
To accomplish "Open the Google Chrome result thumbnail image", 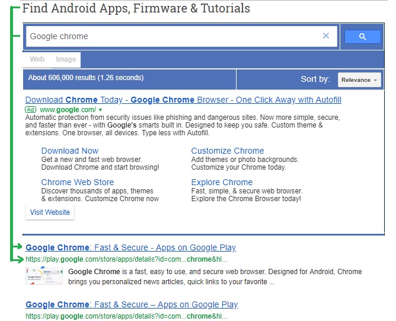I will 44,276.
